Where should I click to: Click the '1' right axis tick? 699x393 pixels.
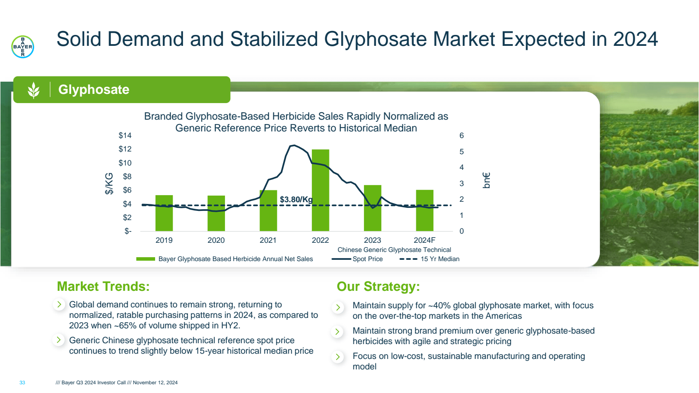[461, 215]
